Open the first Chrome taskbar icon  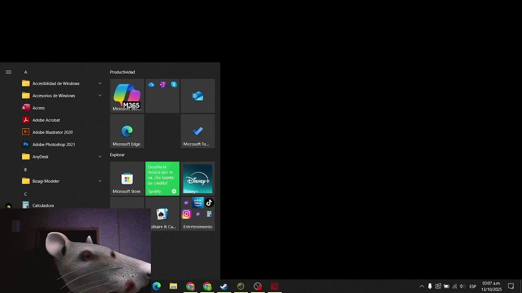pos(190,286)
